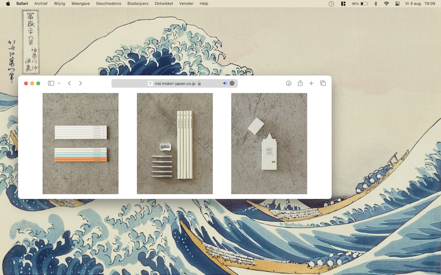Click the md.midori-japan.co.jp address field

pos(174,83)
